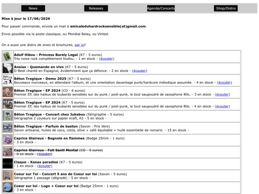This screenshot has width=259, height=194.
Task: Click the Logo + Coeur sur toi badge thumbnail
Action: pos(8,188)
